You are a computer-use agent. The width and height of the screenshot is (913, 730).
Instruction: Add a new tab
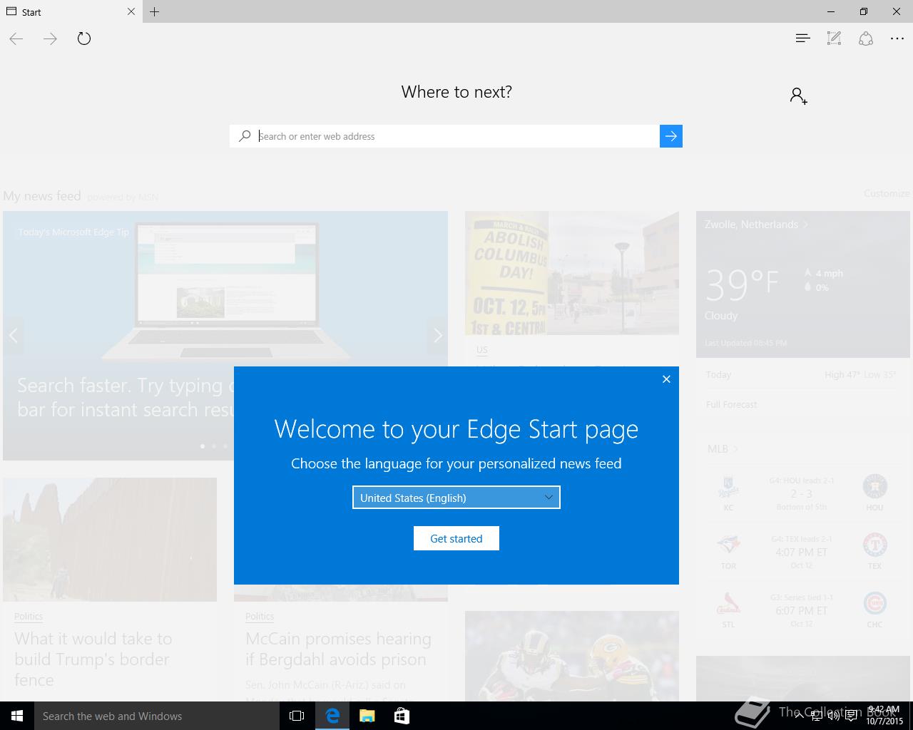point(154,11)
